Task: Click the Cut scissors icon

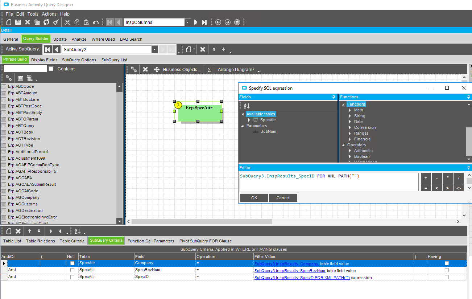Action: click(x=67, y=22)
